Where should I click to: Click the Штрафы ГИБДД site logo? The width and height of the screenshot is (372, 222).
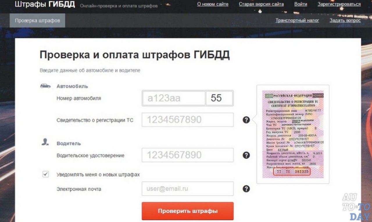point(45,4)
